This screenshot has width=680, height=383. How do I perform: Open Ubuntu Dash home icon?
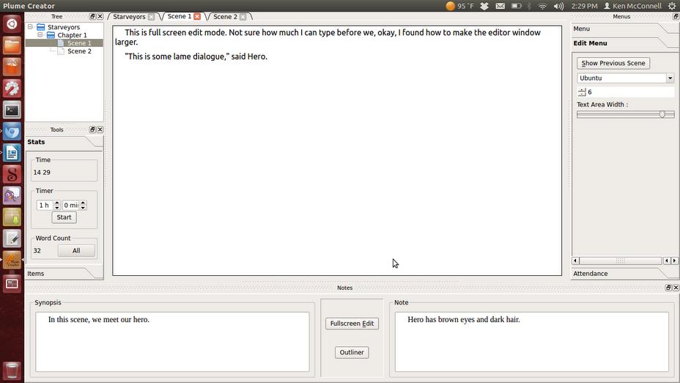(12, 23)
